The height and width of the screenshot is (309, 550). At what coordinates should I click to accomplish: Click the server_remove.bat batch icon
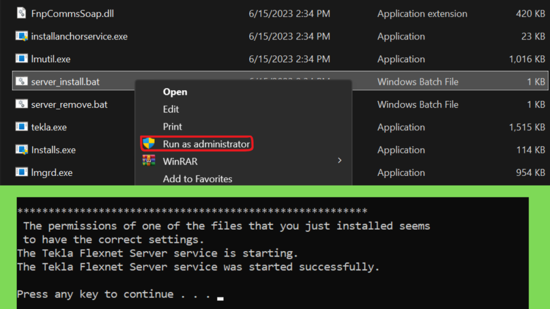[x=21, y=104]
